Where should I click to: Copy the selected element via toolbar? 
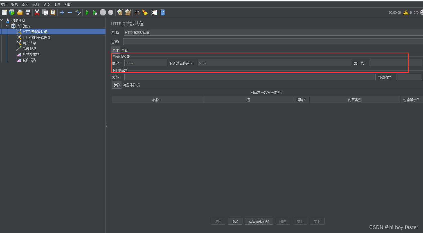click(45, 12)
